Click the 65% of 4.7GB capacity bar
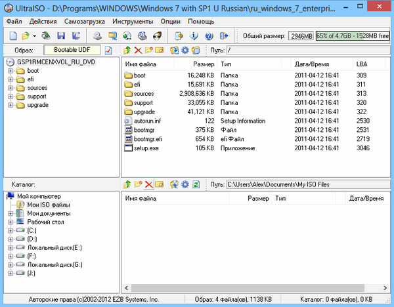This screenshot has width=394, height=307. click(x=352, y=35)
